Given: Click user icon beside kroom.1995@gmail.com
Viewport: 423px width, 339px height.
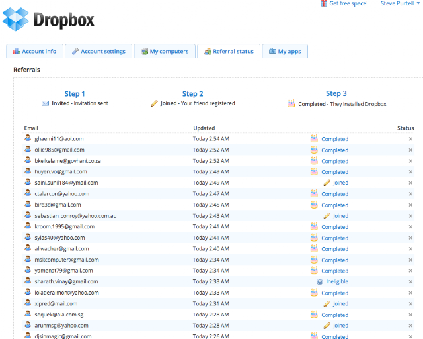Looking at the screenshot, I should tap(28, 226).
